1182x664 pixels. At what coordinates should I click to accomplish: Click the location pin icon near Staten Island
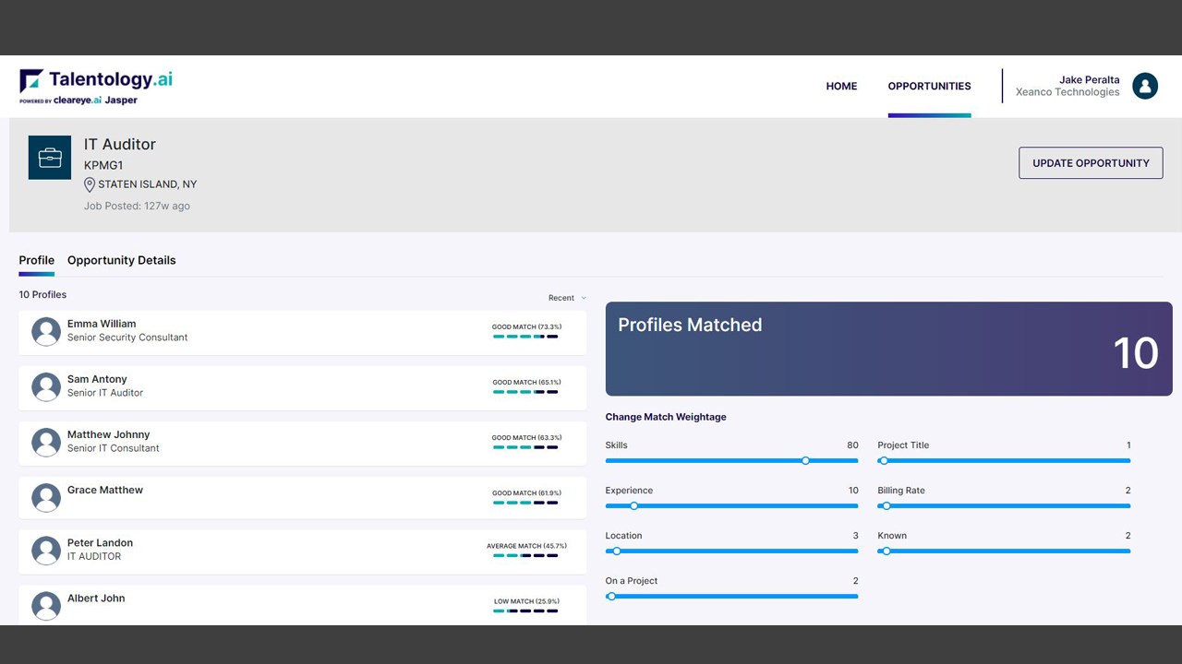click(x=90, y=184)
